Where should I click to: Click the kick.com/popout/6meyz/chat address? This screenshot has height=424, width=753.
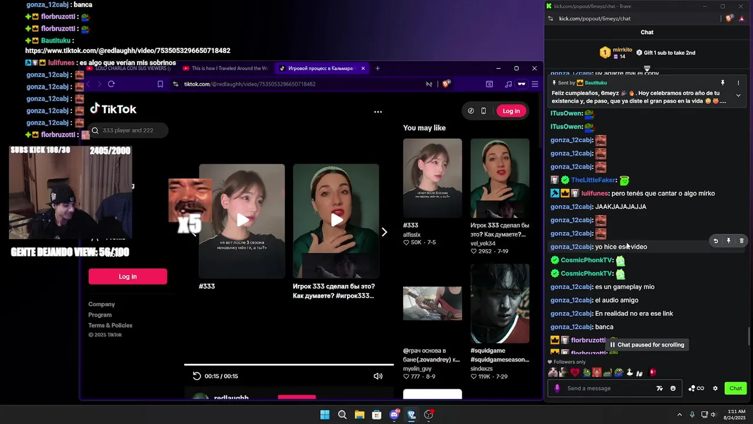tap(595, 18)
